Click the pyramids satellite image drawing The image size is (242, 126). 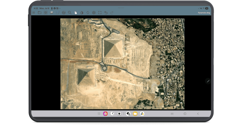point(122,64)
